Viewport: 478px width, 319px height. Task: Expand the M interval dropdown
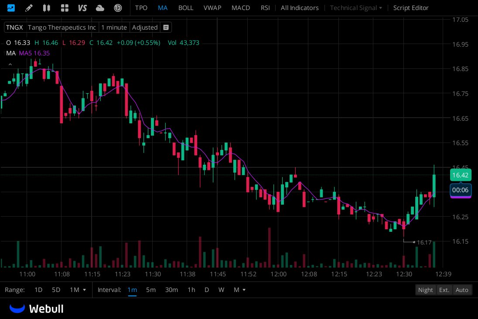coord(239,290)
